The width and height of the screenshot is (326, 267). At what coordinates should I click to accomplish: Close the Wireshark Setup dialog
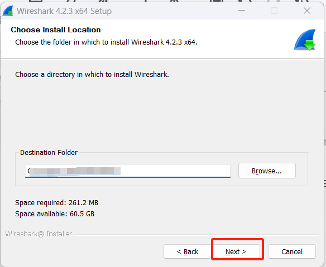point(307,11)
